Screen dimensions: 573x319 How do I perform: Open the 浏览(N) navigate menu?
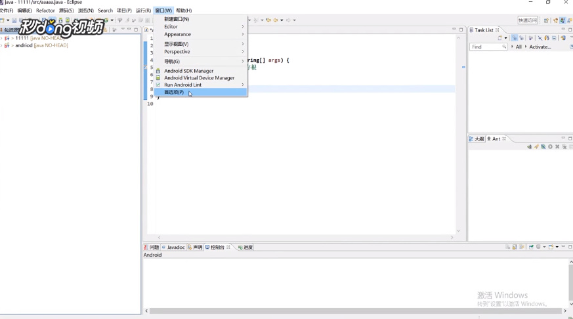[86, 11]
